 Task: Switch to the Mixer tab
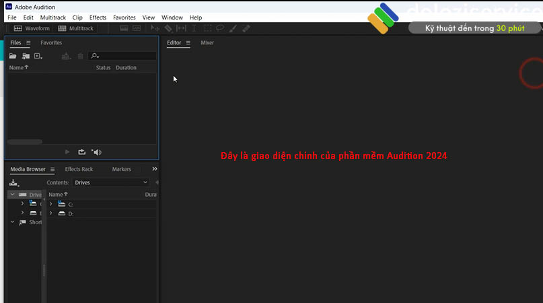coord(207,43)
